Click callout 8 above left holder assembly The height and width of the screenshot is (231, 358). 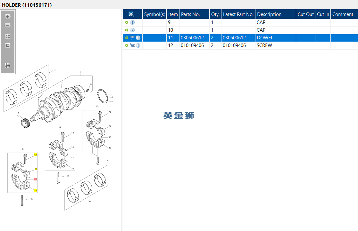click(x=23, y=149)
